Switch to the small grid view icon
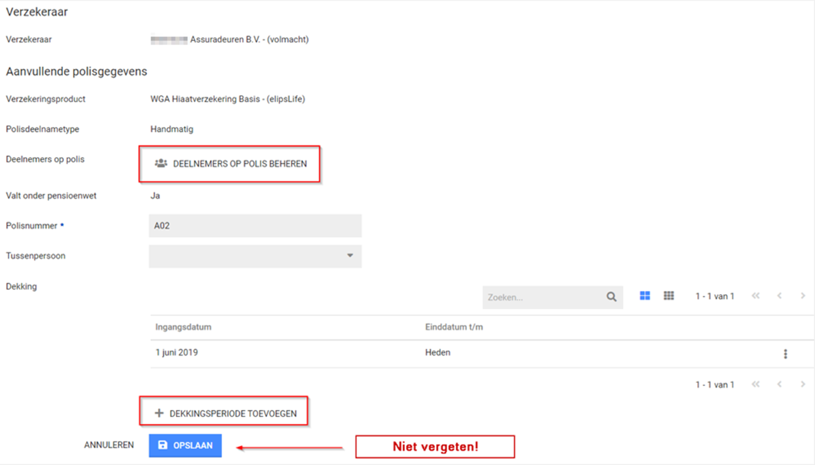 pos(669,296)
